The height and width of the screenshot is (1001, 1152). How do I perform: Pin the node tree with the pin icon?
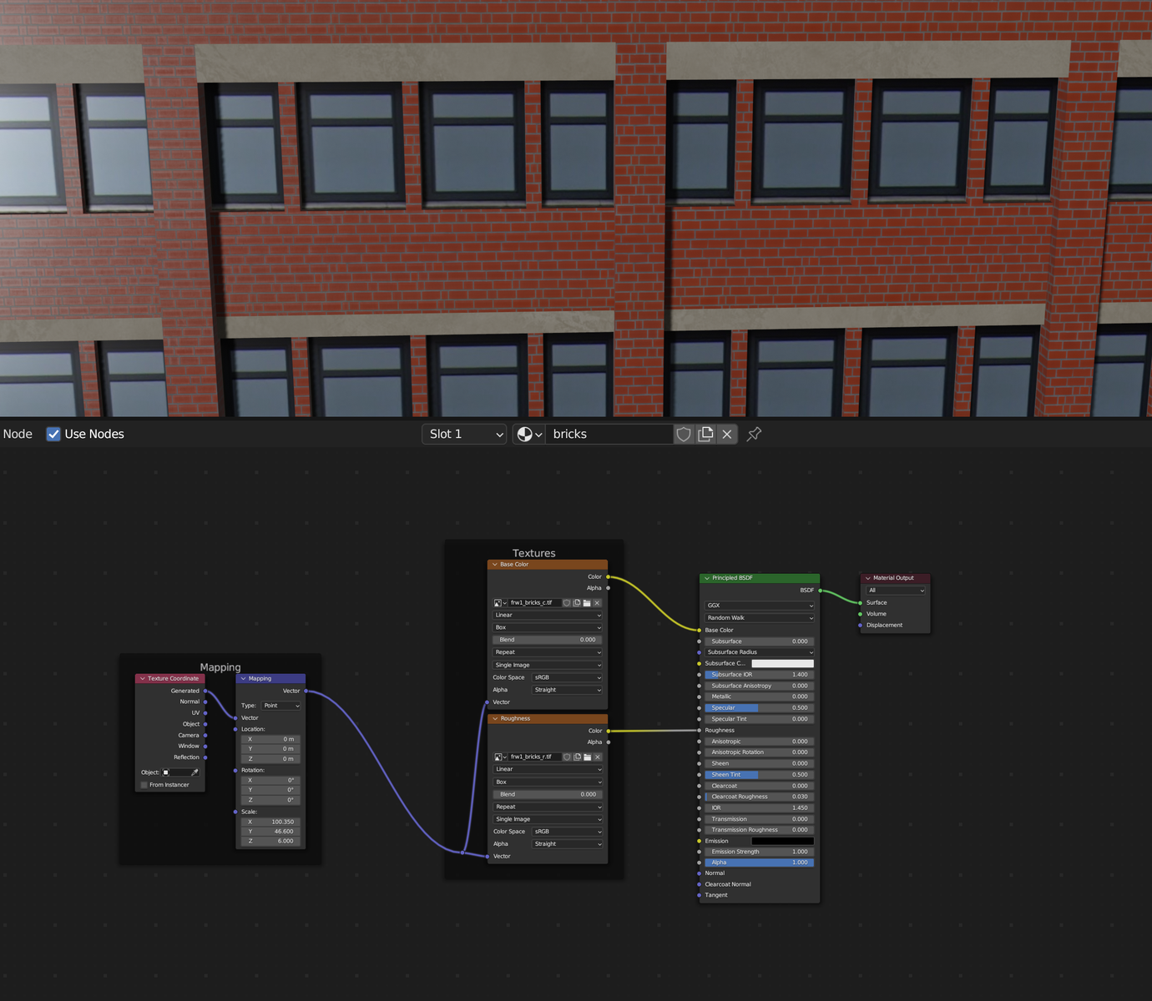tap(754, 434)
